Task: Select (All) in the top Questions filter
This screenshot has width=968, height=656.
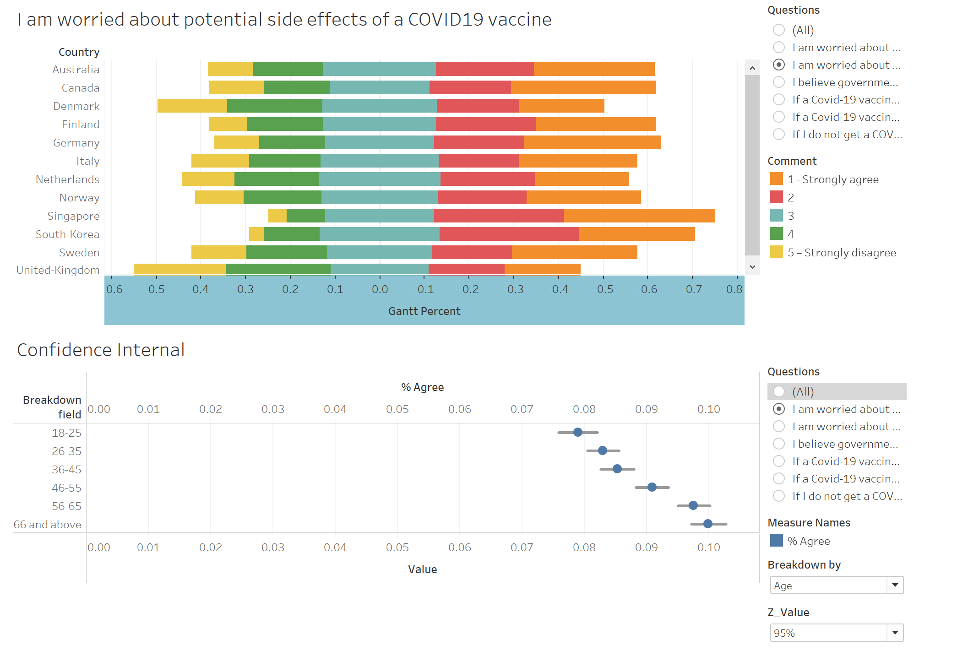Action: pyautogui.click(x=779, y=30)
